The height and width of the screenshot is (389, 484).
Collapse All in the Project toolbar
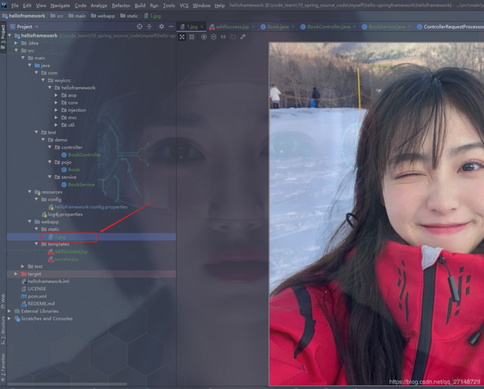click(149, 27)
